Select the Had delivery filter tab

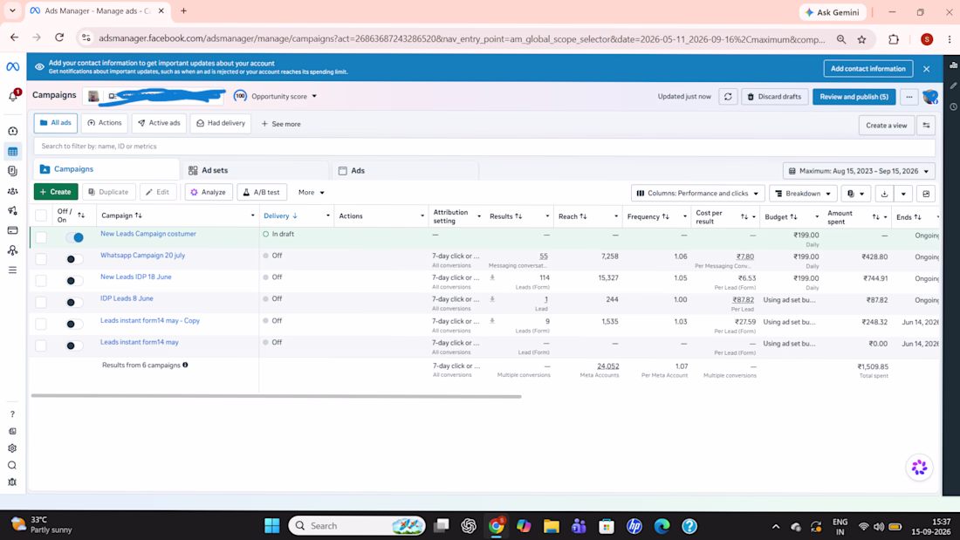tap(221, 123)
